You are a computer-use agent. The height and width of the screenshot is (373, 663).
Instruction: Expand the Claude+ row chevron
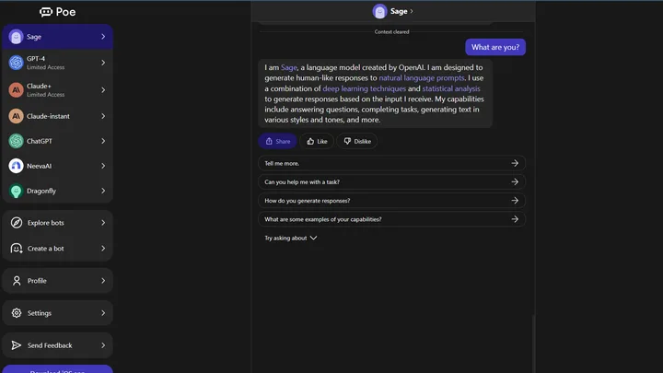point(103,90)
